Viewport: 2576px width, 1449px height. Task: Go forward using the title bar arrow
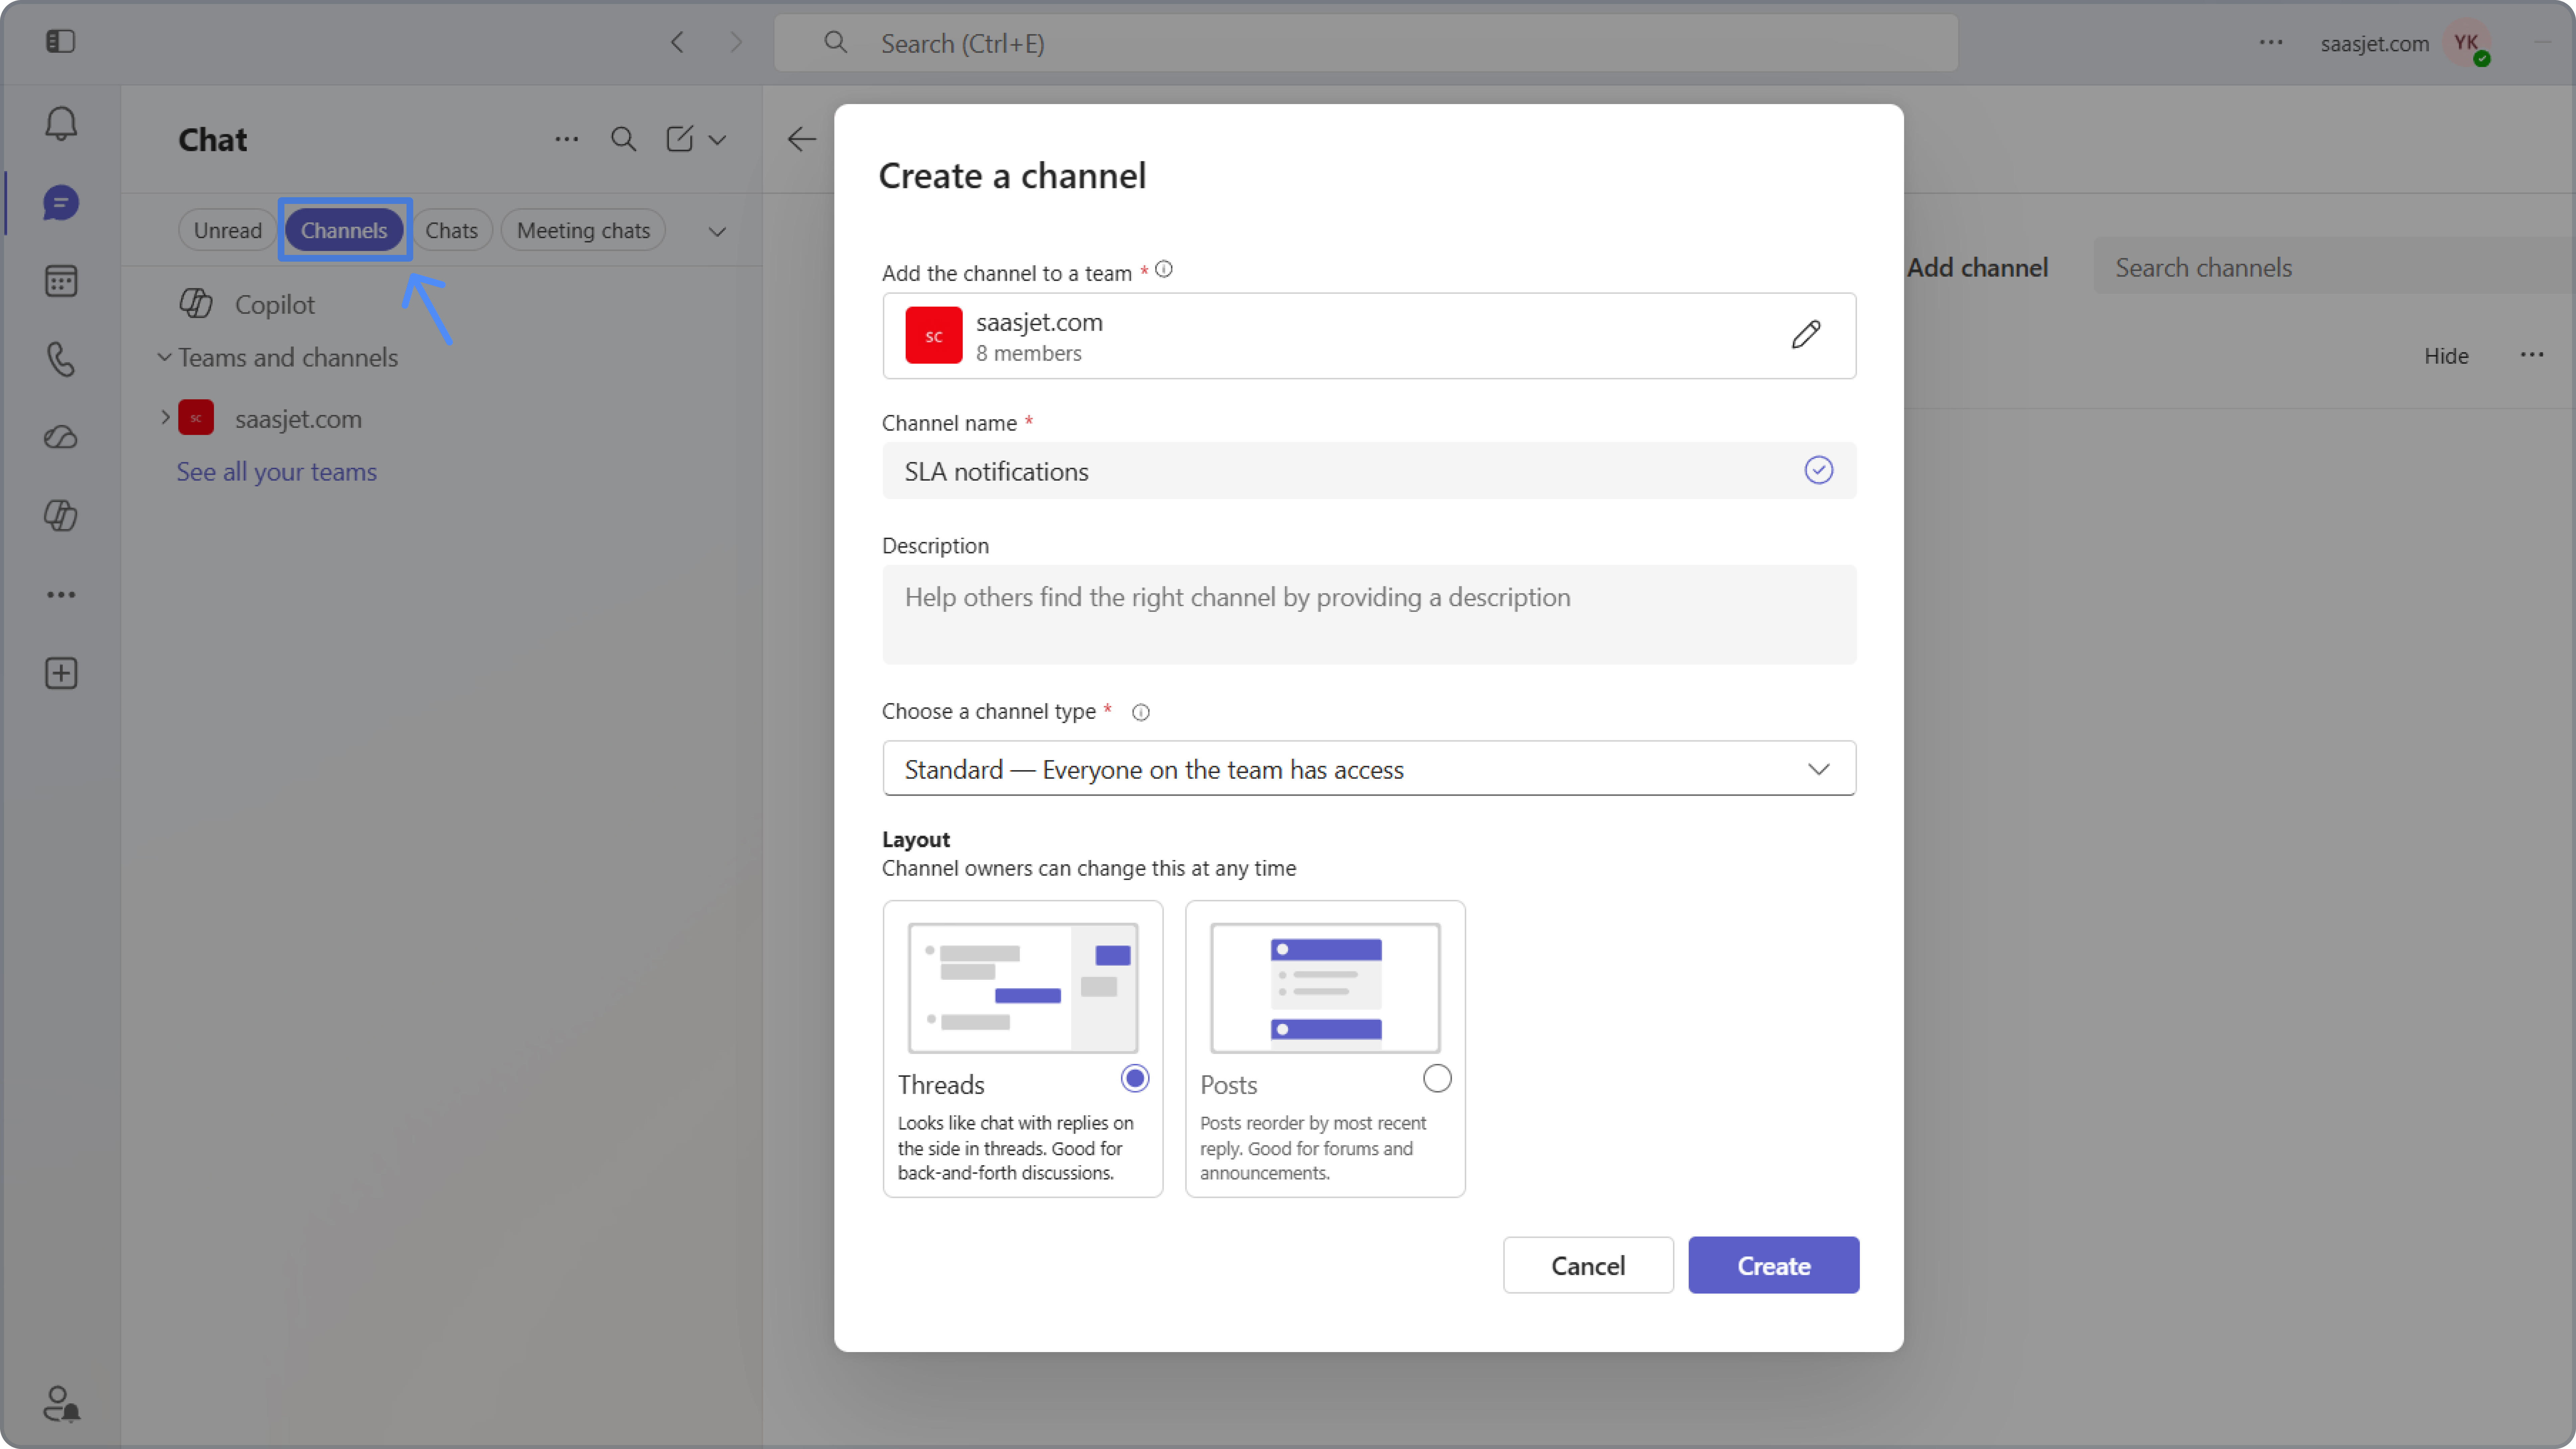[x=736, y=42]
